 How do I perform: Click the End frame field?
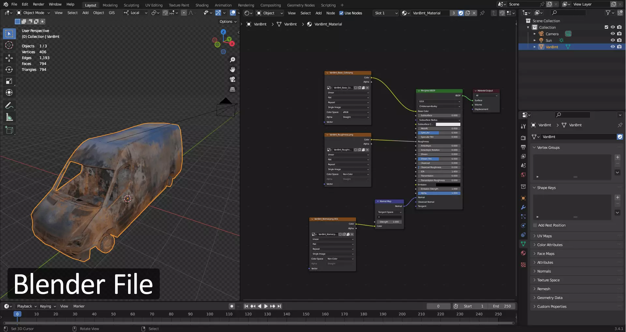click(502, 306)
